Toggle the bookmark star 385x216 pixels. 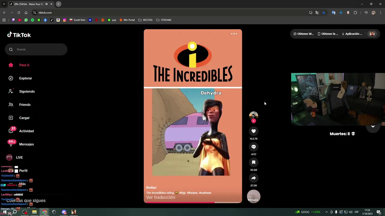point(324,13)
